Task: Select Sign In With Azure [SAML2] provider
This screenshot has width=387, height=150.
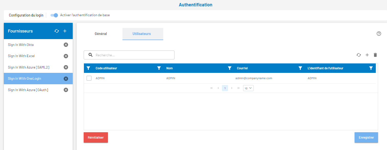Action: (x=29, y=67)
